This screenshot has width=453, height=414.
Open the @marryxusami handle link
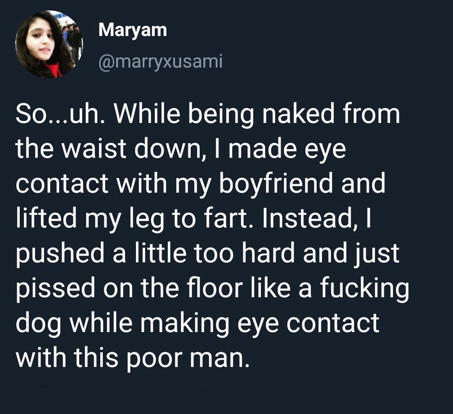click(x=161, y=62)
